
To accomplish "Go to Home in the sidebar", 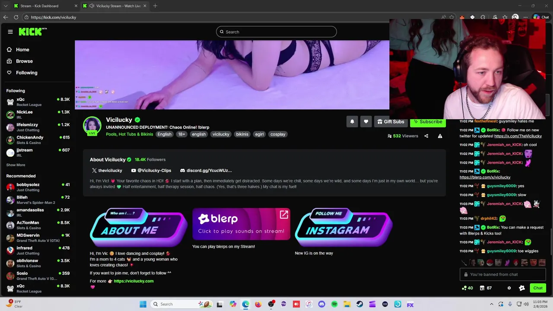I will 22,50.
